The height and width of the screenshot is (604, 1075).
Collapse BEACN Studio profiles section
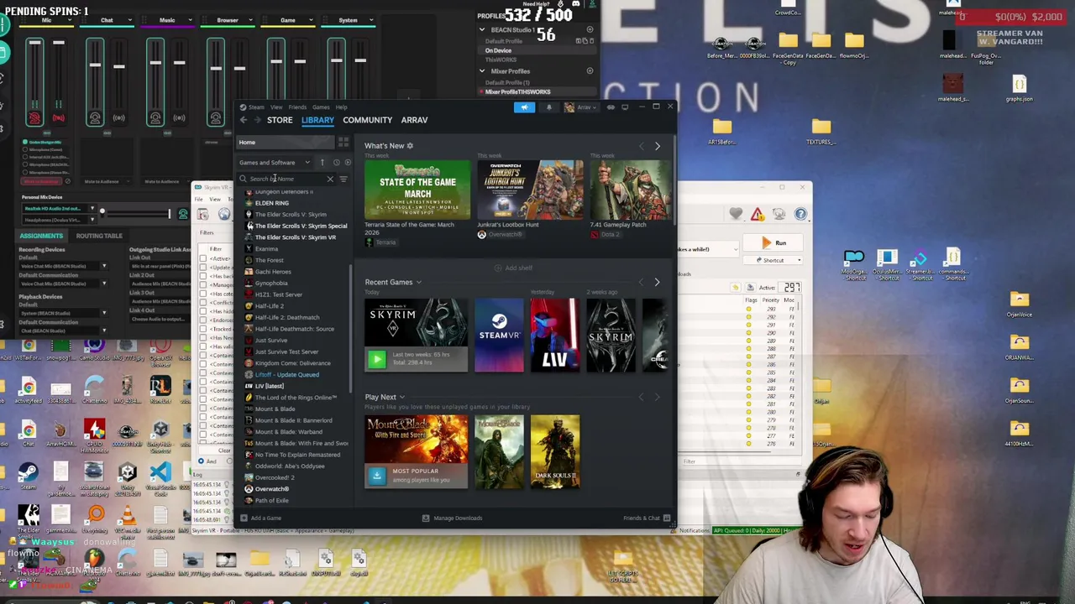482,30
